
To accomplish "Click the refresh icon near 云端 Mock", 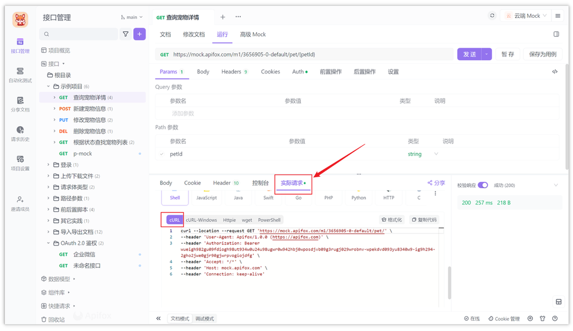I will [x=492, y=15].
